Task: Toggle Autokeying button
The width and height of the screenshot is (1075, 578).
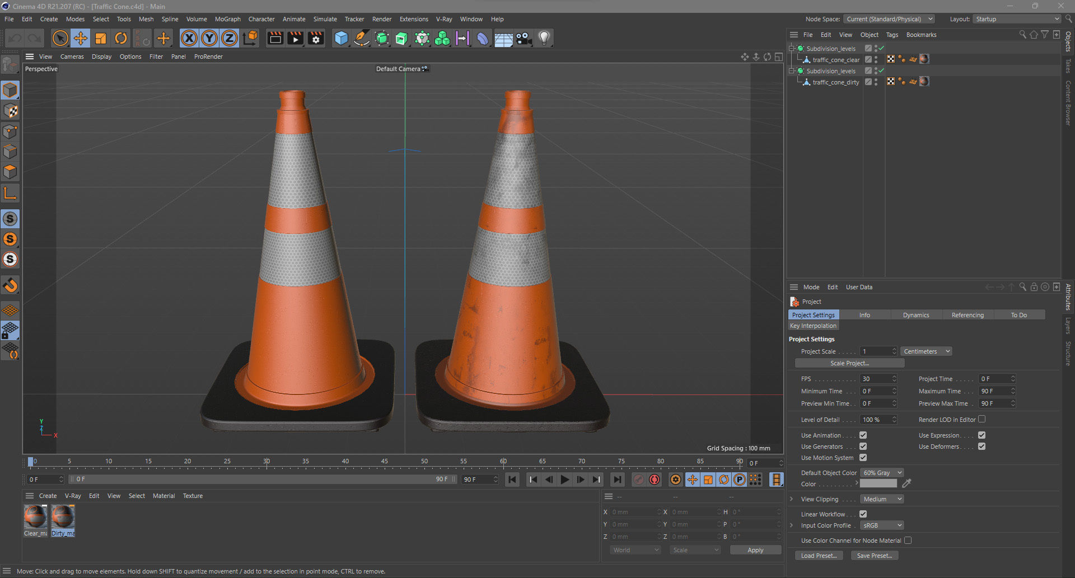Action: (x=655, y=480)
